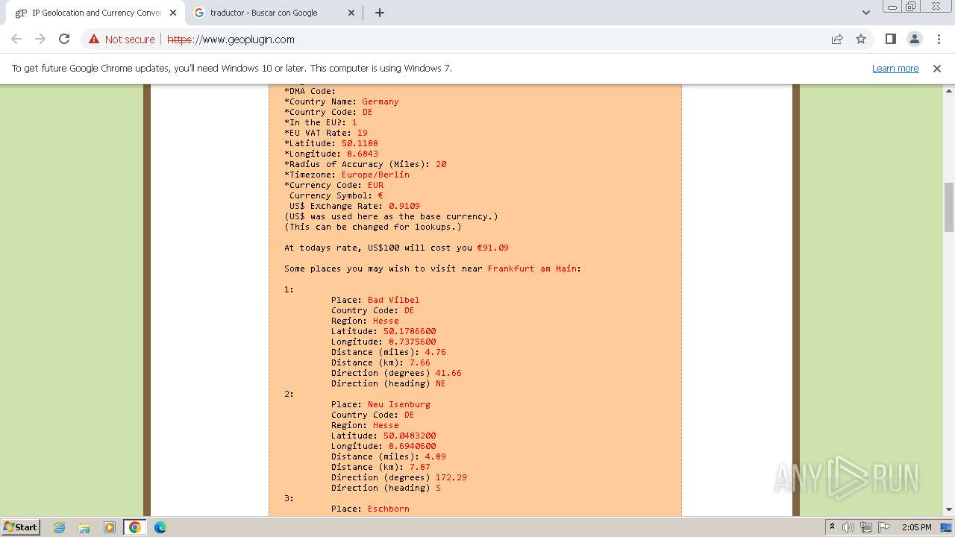Click the page vertical scrollbar thumb
Image resolution: width=955 pixels, height=537 pixels.
949,207
